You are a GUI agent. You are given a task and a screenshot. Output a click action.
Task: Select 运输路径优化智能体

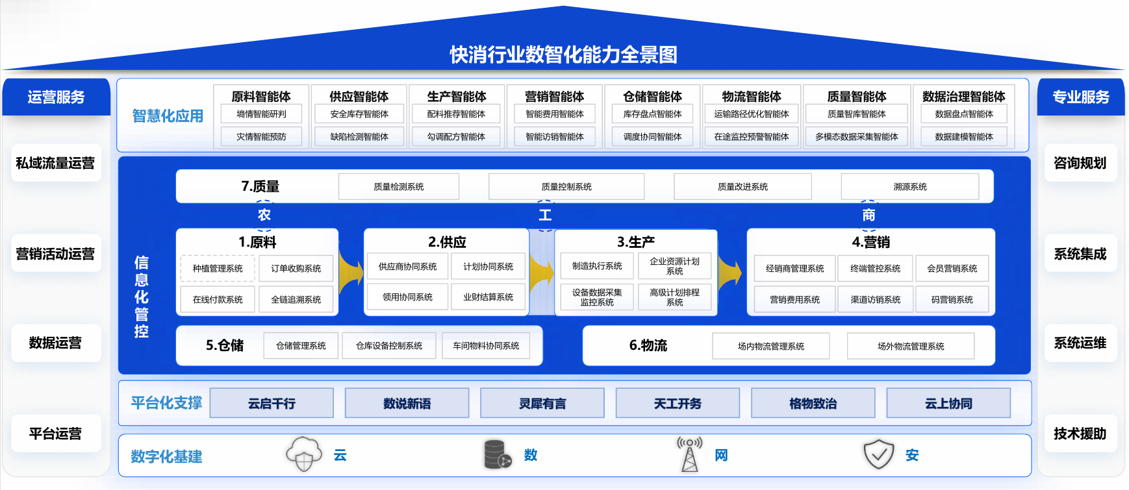click(752, 114)
